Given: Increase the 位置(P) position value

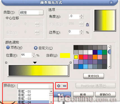Looking at the screenshot, I should pyautogui.click(x=34, y=54).
